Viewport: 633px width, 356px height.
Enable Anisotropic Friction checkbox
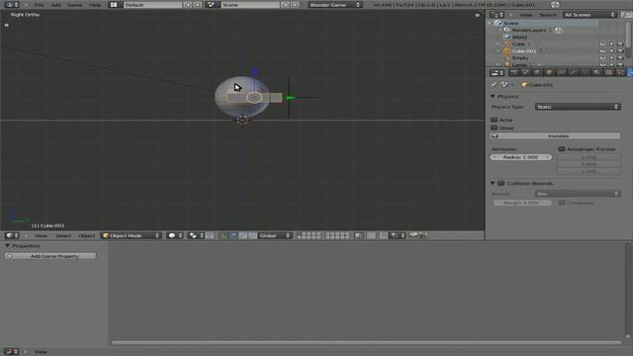(562, 149)
